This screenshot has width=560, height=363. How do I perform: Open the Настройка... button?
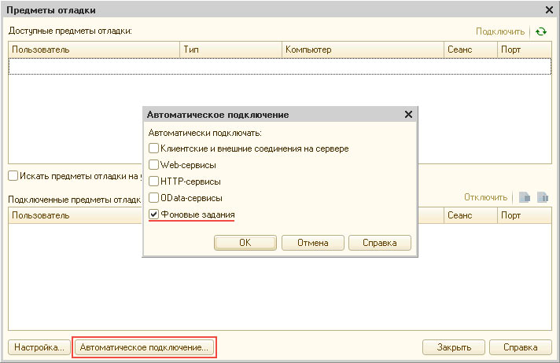(39, 347)
